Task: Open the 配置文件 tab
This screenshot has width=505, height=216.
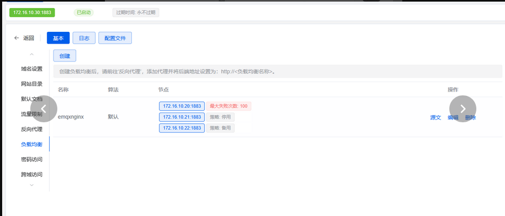Action: 115,38
